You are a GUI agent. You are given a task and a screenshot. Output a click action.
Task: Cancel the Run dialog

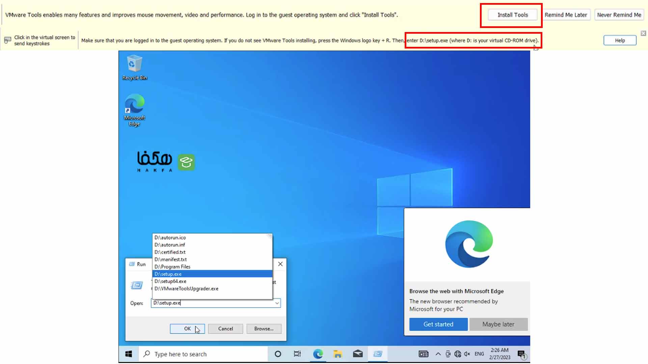click(225, 329)
